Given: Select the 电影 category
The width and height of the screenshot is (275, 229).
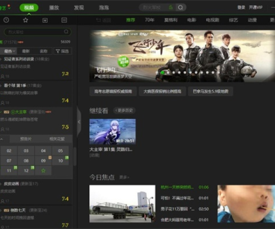Looking at the screenshot, I should [192, 20].
